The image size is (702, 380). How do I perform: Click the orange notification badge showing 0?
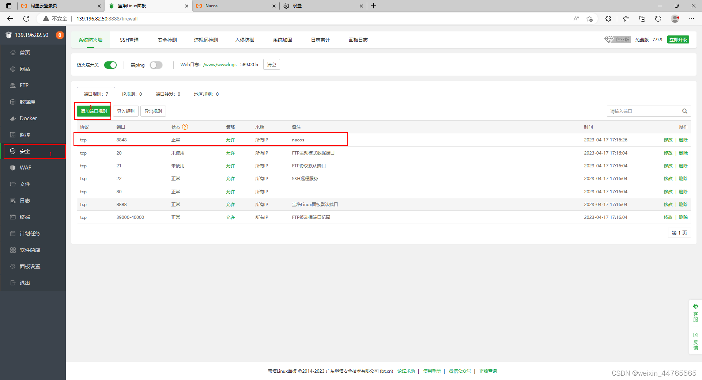[60, 35]
